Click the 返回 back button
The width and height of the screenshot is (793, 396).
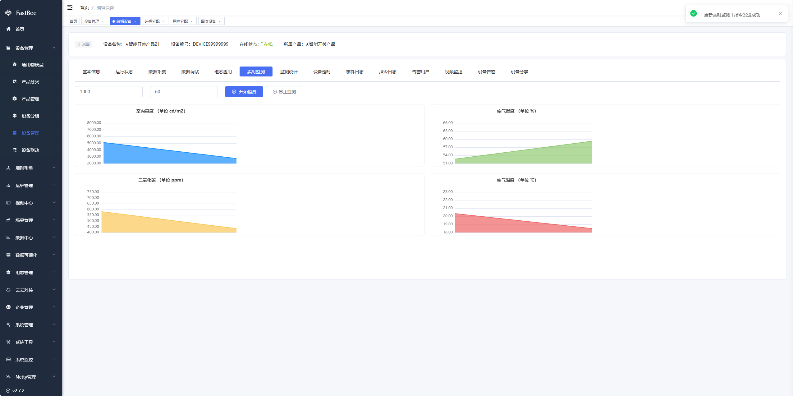coord(84,44)
